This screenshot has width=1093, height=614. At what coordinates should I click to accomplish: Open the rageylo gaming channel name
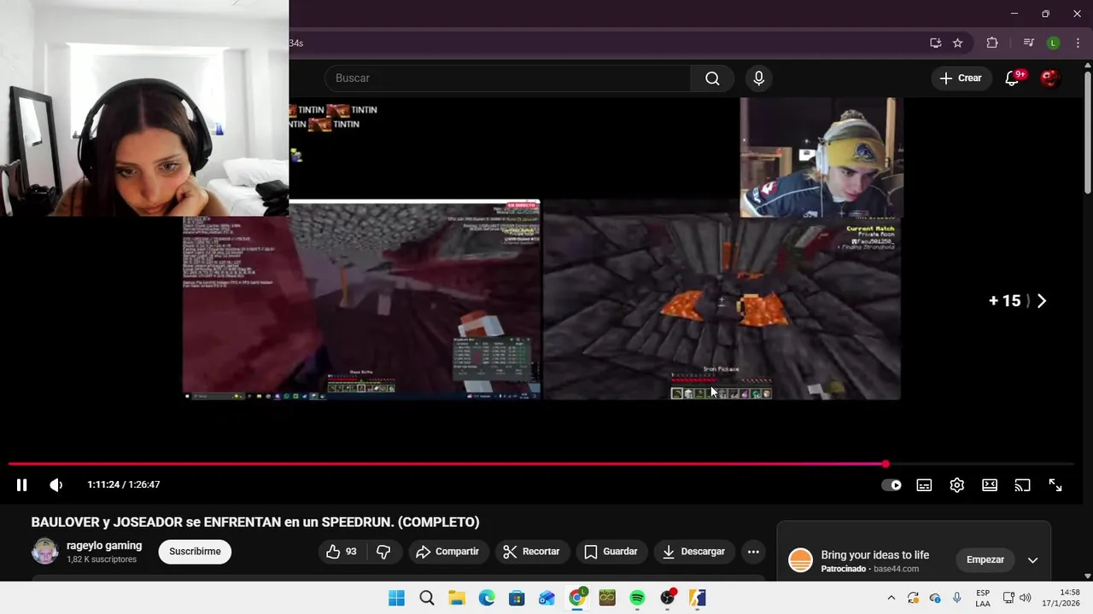tap(104, 546)
